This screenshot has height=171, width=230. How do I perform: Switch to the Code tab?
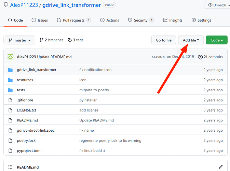15,20
